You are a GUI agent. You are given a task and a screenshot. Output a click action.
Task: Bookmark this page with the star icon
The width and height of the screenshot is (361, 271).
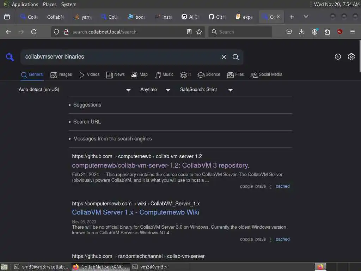click(x=199, y=32)
